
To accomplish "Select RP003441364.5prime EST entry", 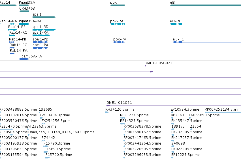I will pos(142,143).
